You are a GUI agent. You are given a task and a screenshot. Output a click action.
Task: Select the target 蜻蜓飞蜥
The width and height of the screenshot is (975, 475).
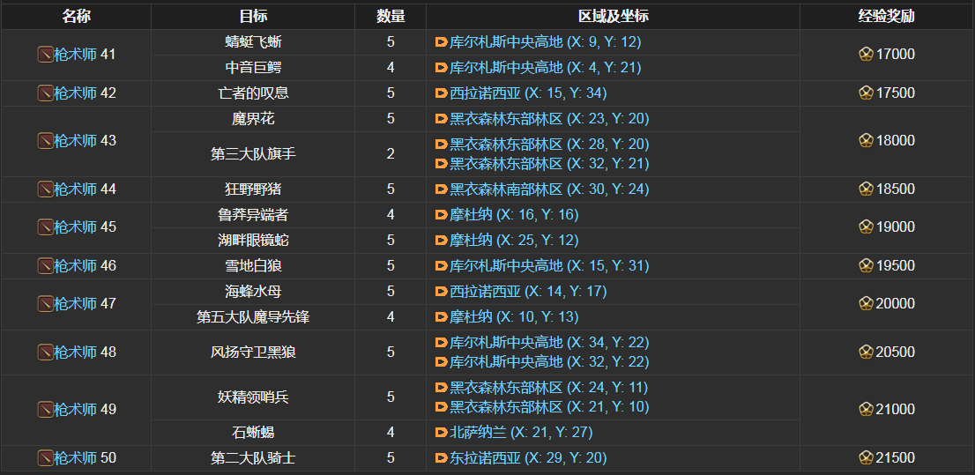coord(253,42)
